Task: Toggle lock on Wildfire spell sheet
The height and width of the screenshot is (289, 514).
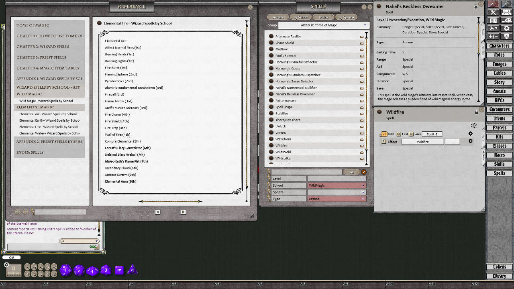Action: pyautogui.click(x=476, y=112)
